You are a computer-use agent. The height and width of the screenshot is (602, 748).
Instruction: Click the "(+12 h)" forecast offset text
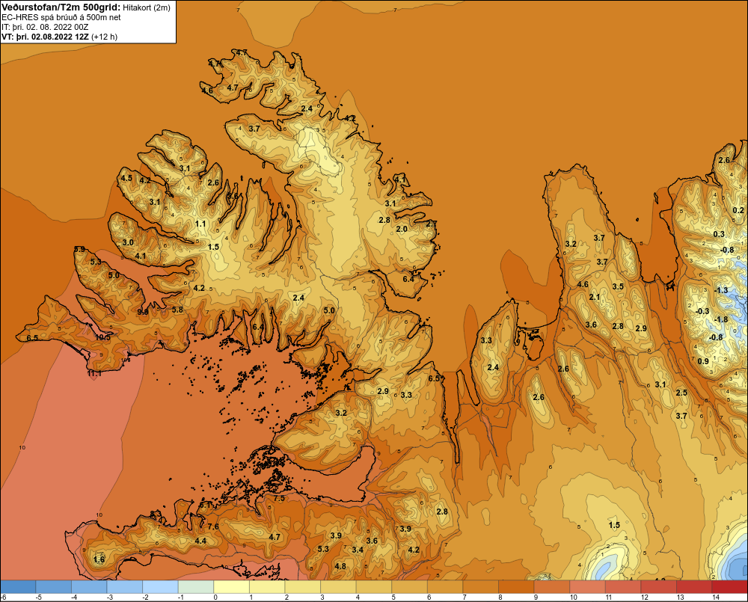click(104, 37)
